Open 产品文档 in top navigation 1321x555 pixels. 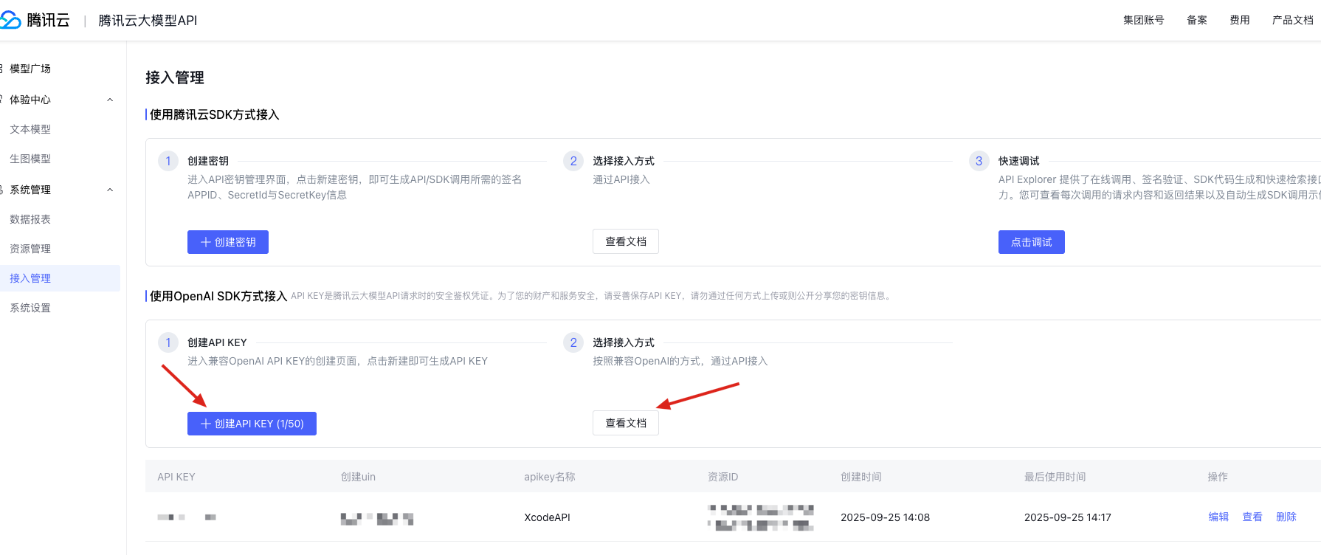coord(1293,20)
